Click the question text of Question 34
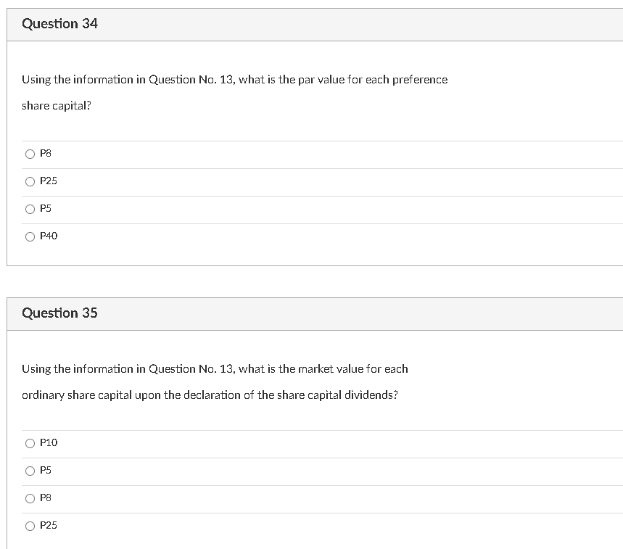Screen dimensions: 623x549 point(232,92)
